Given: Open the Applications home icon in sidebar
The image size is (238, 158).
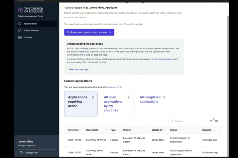Looking at the screenshot, I should click(x=20, y=24).
